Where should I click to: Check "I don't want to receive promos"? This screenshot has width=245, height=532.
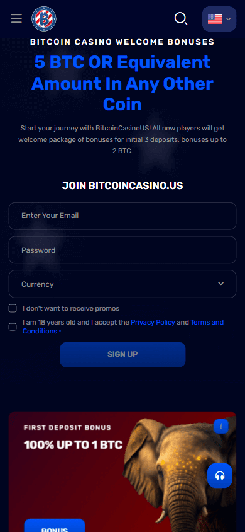[x=13, y=308]
